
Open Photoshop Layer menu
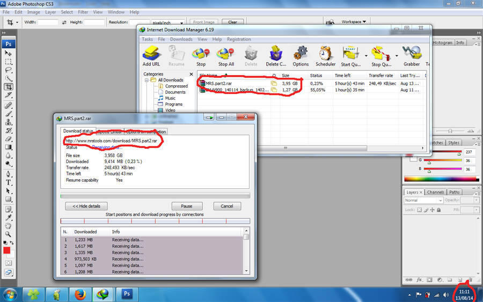coord(50,12)
